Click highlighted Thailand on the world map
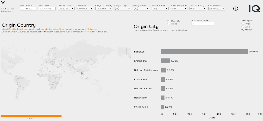This screenshot has width=263, height=121. pos(82,74)
